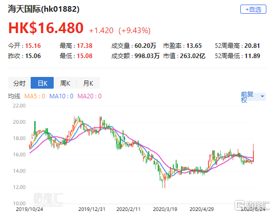The height and width of the screenshot is (214, 273).
Task: Click the 22.00 price axis label
Action: click(19, 105)
